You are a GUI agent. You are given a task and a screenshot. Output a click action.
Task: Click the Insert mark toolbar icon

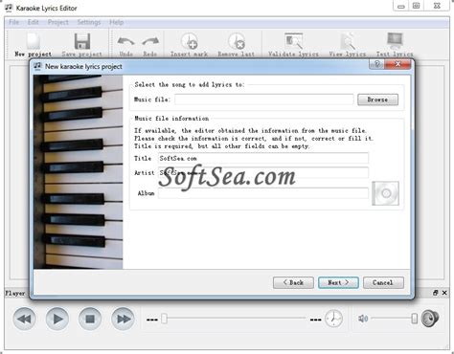pos(190,41)
